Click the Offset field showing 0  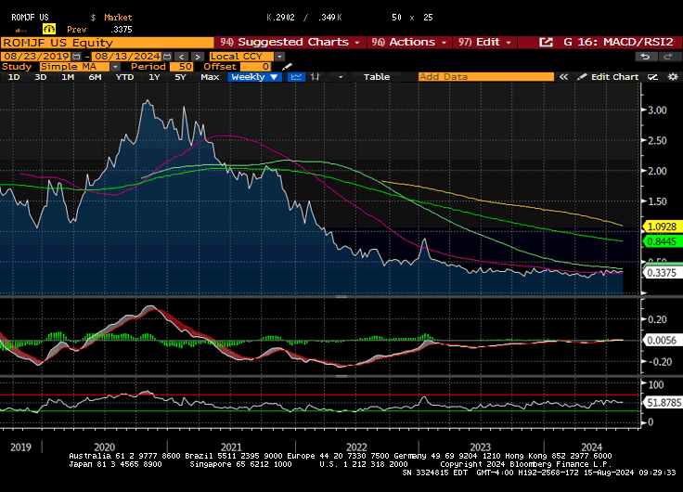point(255,67)
